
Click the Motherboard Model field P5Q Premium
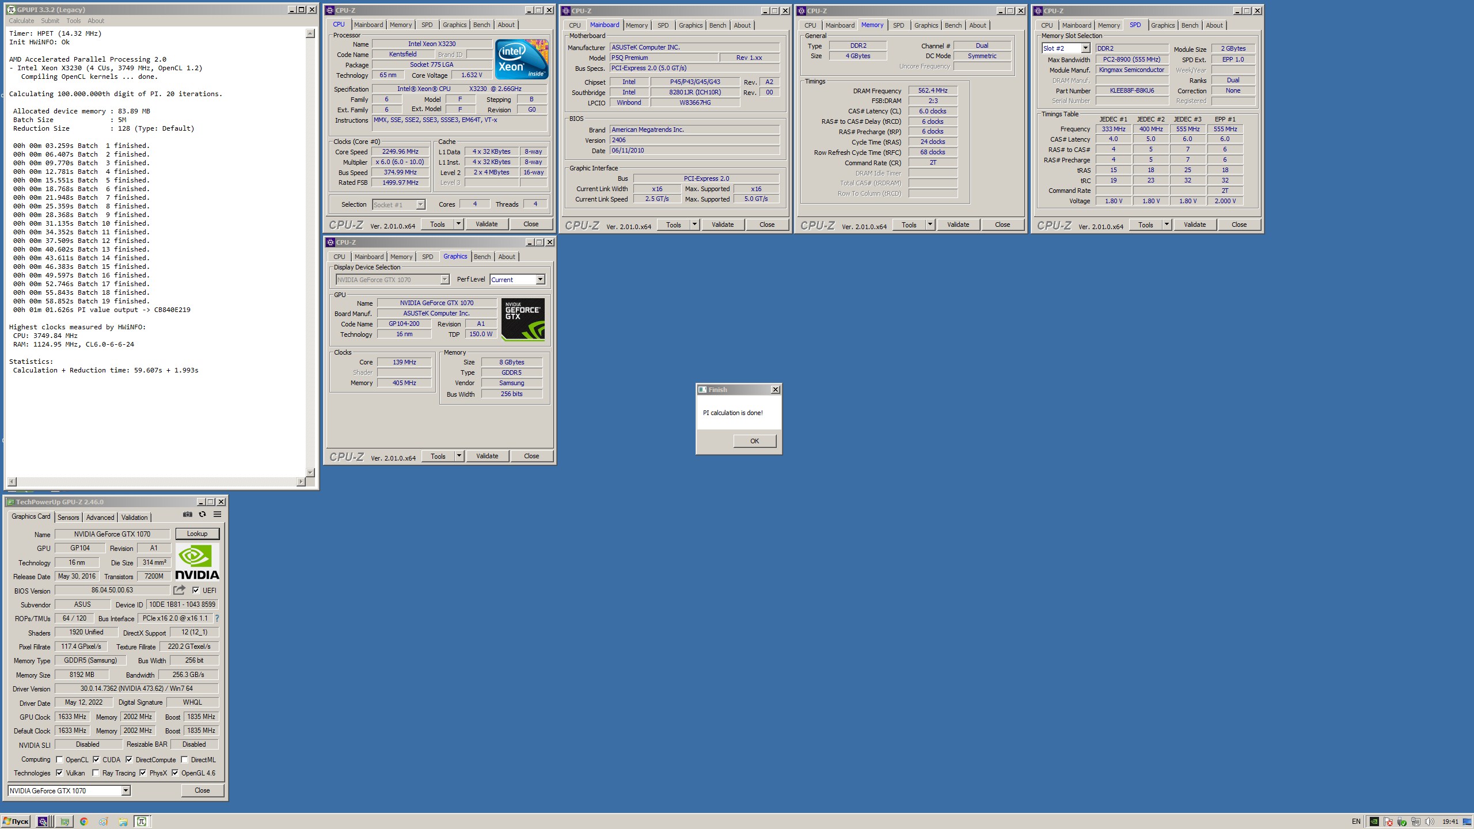point(664,58)
